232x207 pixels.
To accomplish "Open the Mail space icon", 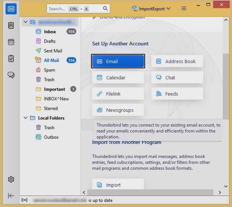I will [11, 9].
